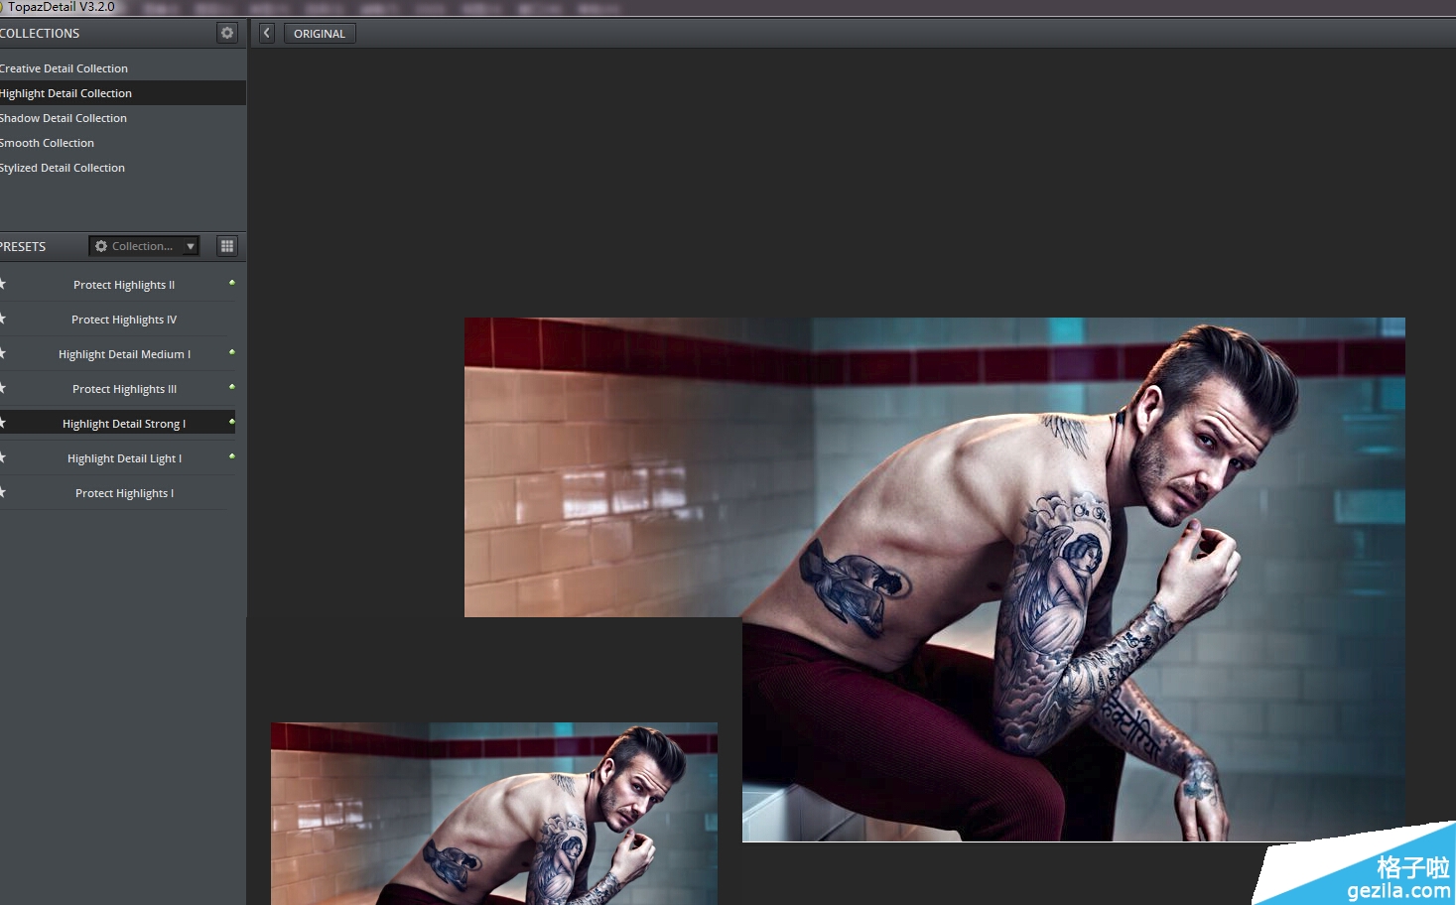Open the Stylized Detail Collection
Viewport: 1456px width, 905px height.
coord(64,168)
